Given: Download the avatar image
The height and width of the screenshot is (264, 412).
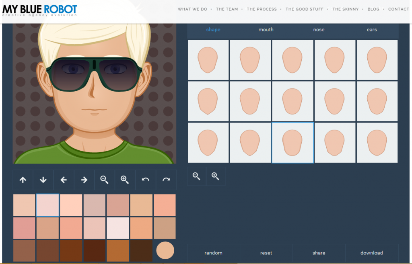Looking at the screenshot, I should click(371, 253).
